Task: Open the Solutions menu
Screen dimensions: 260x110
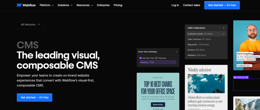Action: (65, 5)
